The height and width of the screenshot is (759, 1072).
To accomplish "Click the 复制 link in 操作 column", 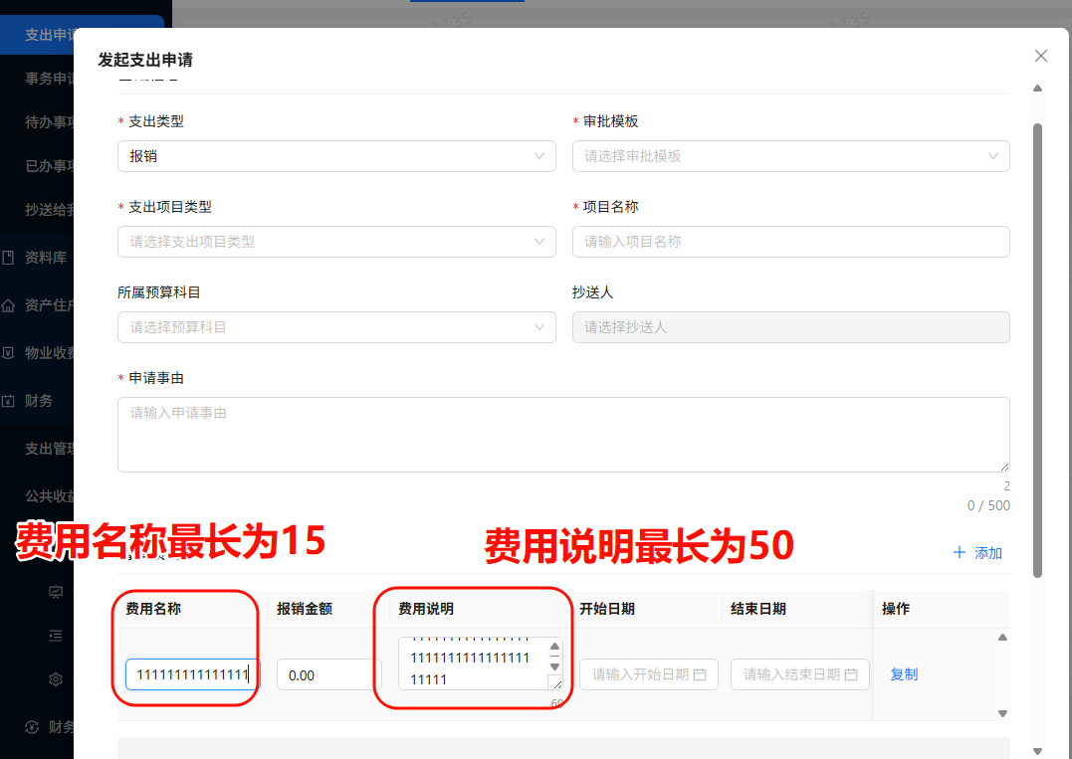I will click(x=904, y=674).
